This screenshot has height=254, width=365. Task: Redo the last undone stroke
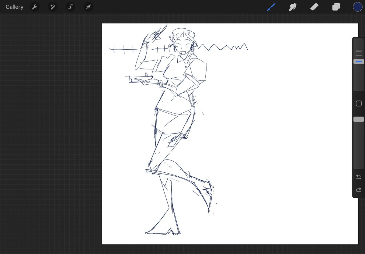click(x=359, y=190)
